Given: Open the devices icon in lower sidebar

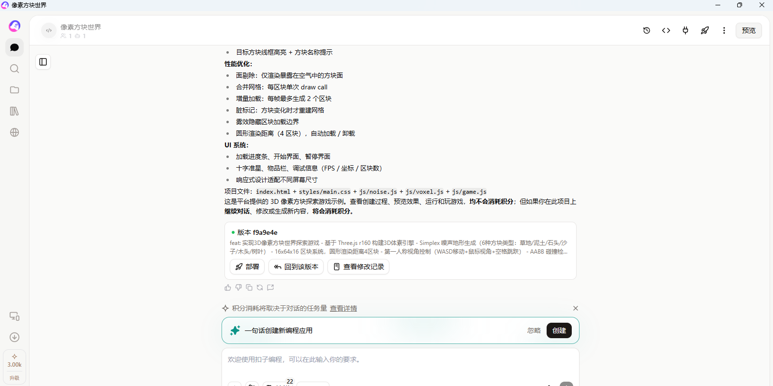Looking at the screenshot, I should tap(15, 316).
